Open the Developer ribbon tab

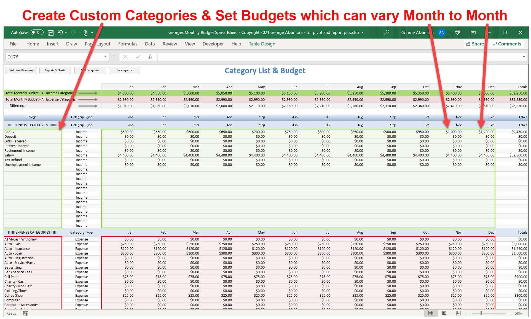213,44
